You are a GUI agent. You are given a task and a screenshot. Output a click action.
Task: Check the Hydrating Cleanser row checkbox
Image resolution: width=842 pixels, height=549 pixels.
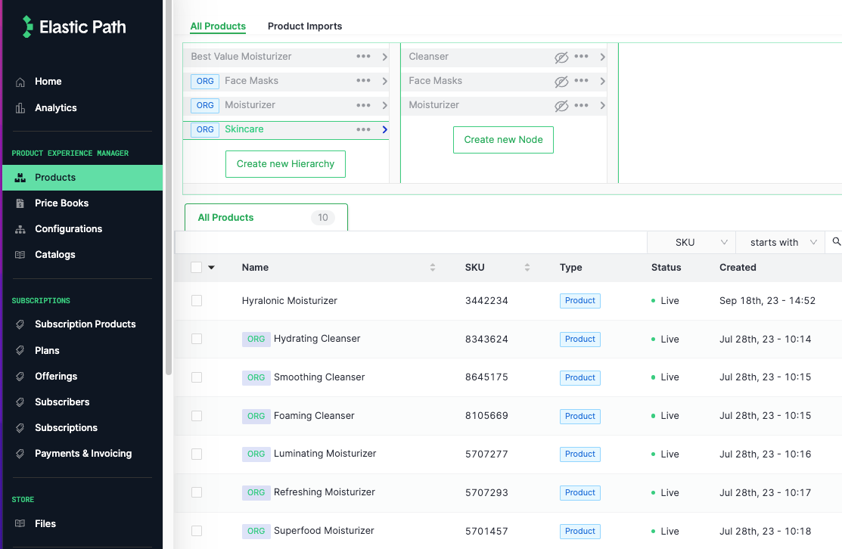[x=197, y=339]
